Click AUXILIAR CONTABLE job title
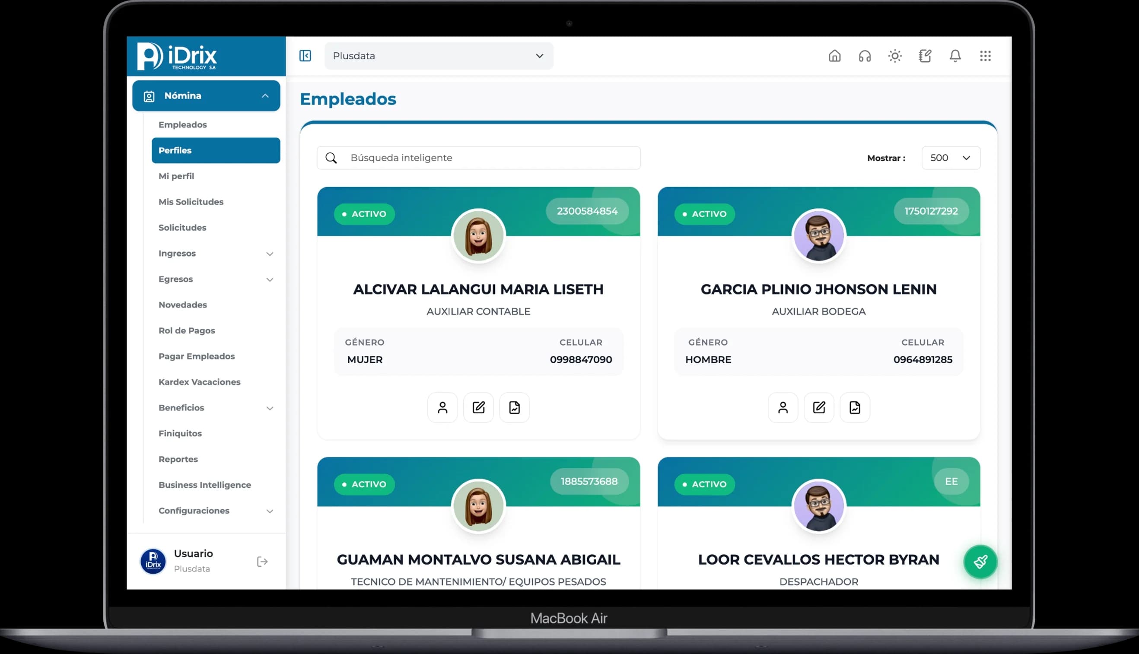Image resolution: width=1139 pixels, height=654 pixels. [x=478, y=312]
